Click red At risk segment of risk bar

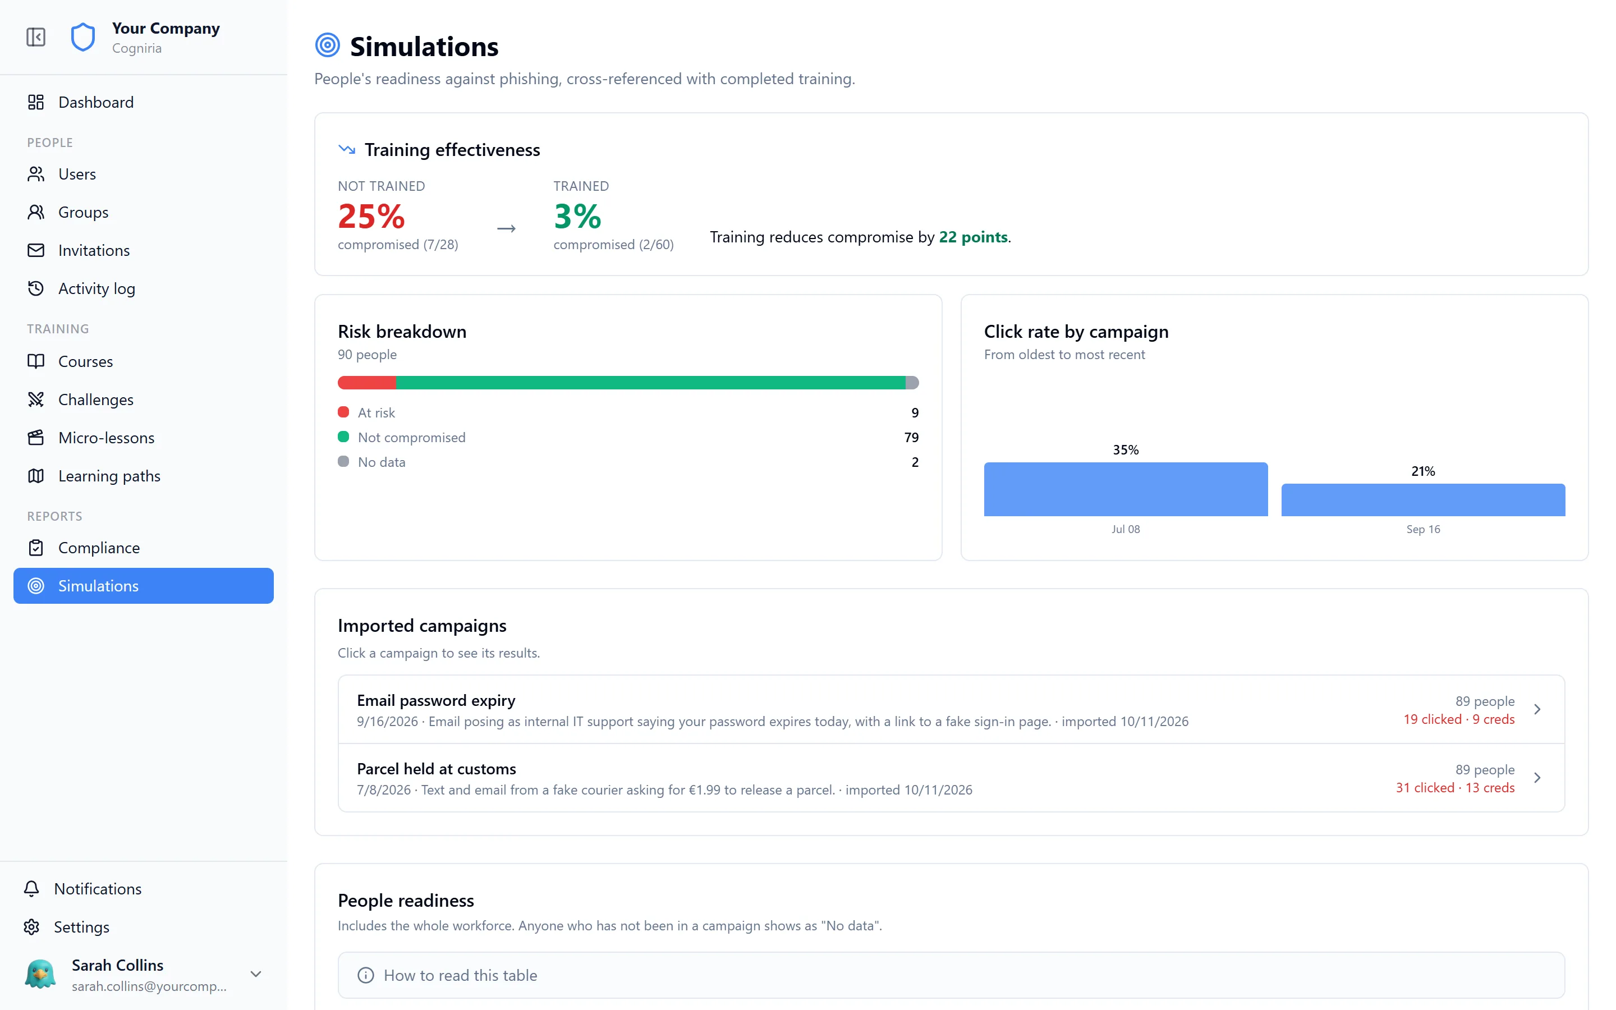coord(368,383)
